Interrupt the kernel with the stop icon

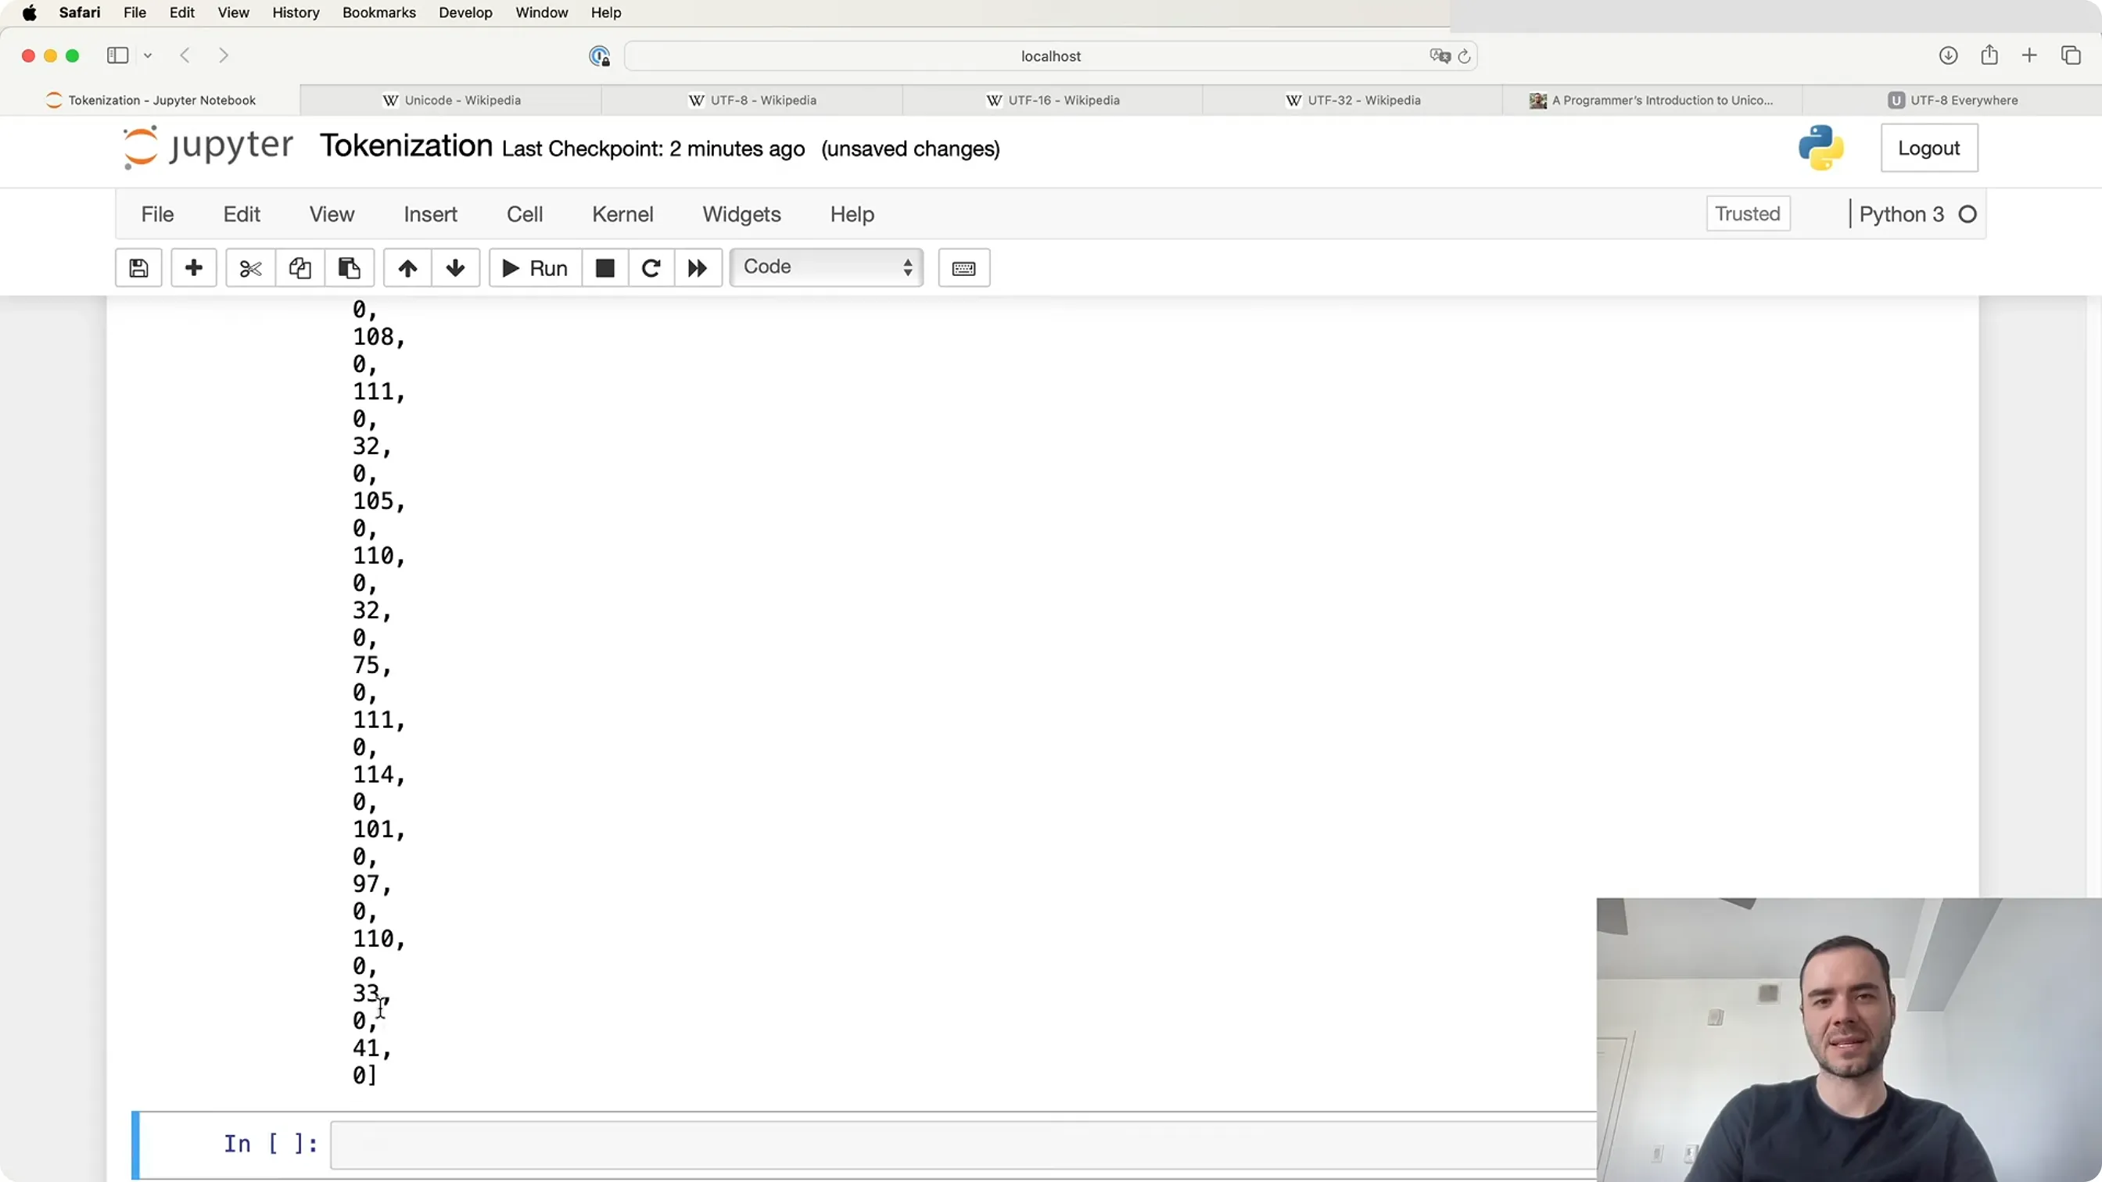click(x=604, y=267)
